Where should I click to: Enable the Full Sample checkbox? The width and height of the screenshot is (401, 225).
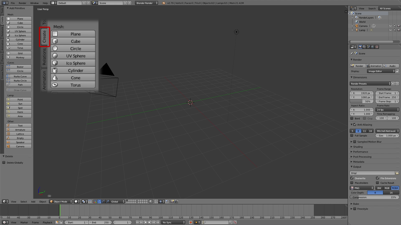pyautogui.click(x=352, y=135)
